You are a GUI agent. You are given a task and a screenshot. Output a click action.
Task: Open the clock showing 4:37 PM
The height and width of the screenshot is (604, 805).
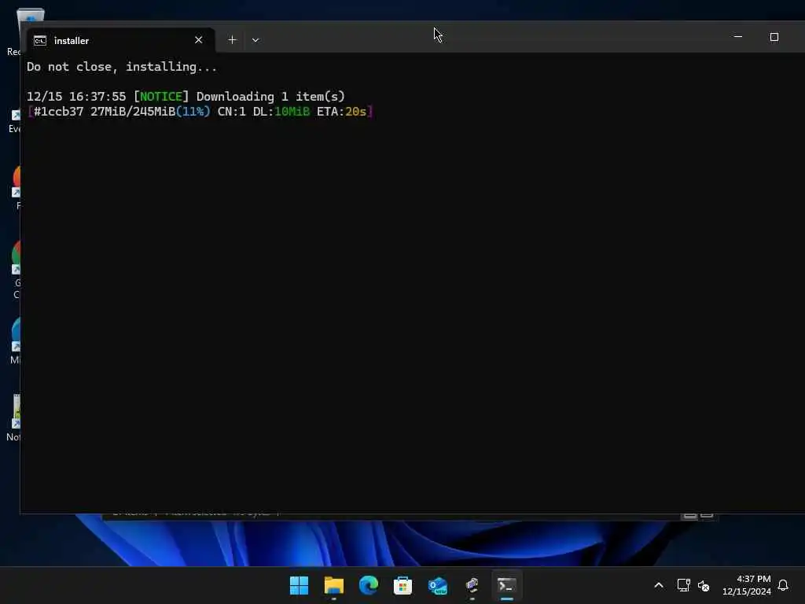[747, 585]
